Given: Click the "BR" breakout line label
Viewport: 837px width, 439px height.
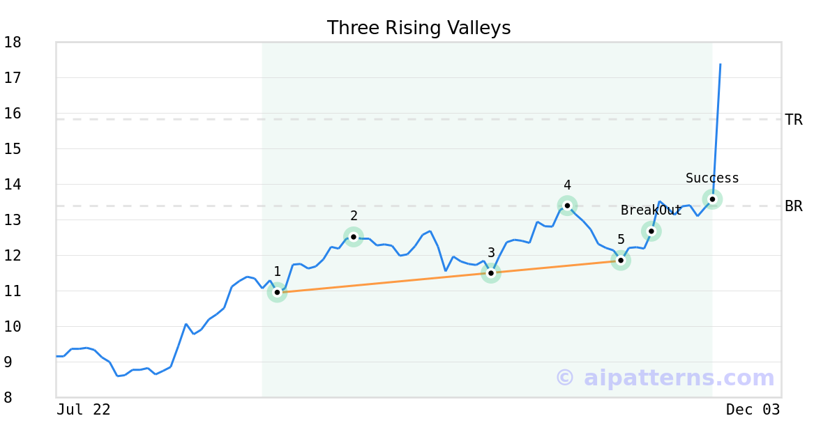Looking at the screenshot, I should click(794, 206).
